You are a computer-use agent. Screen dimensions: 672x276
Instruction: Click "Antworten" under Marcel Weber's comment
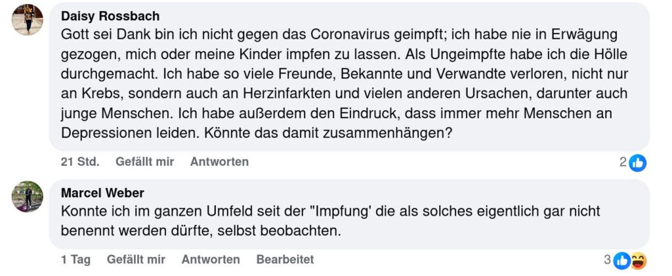[x=211, y=260]
